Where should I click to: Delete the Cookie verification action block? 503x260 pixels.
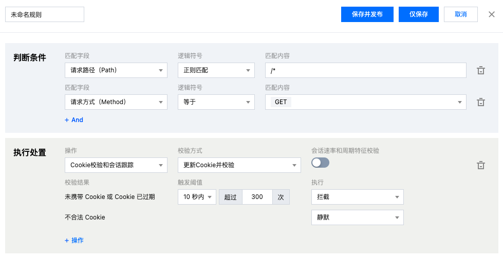(x=481, y=165)
